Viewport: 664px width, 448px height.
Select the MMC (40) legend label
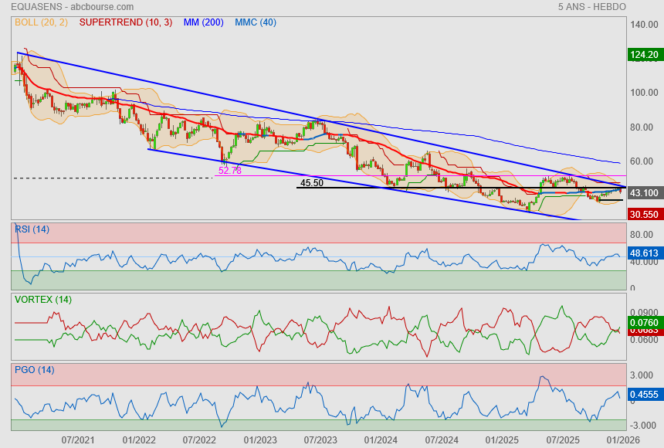click(x=255, y=22)
